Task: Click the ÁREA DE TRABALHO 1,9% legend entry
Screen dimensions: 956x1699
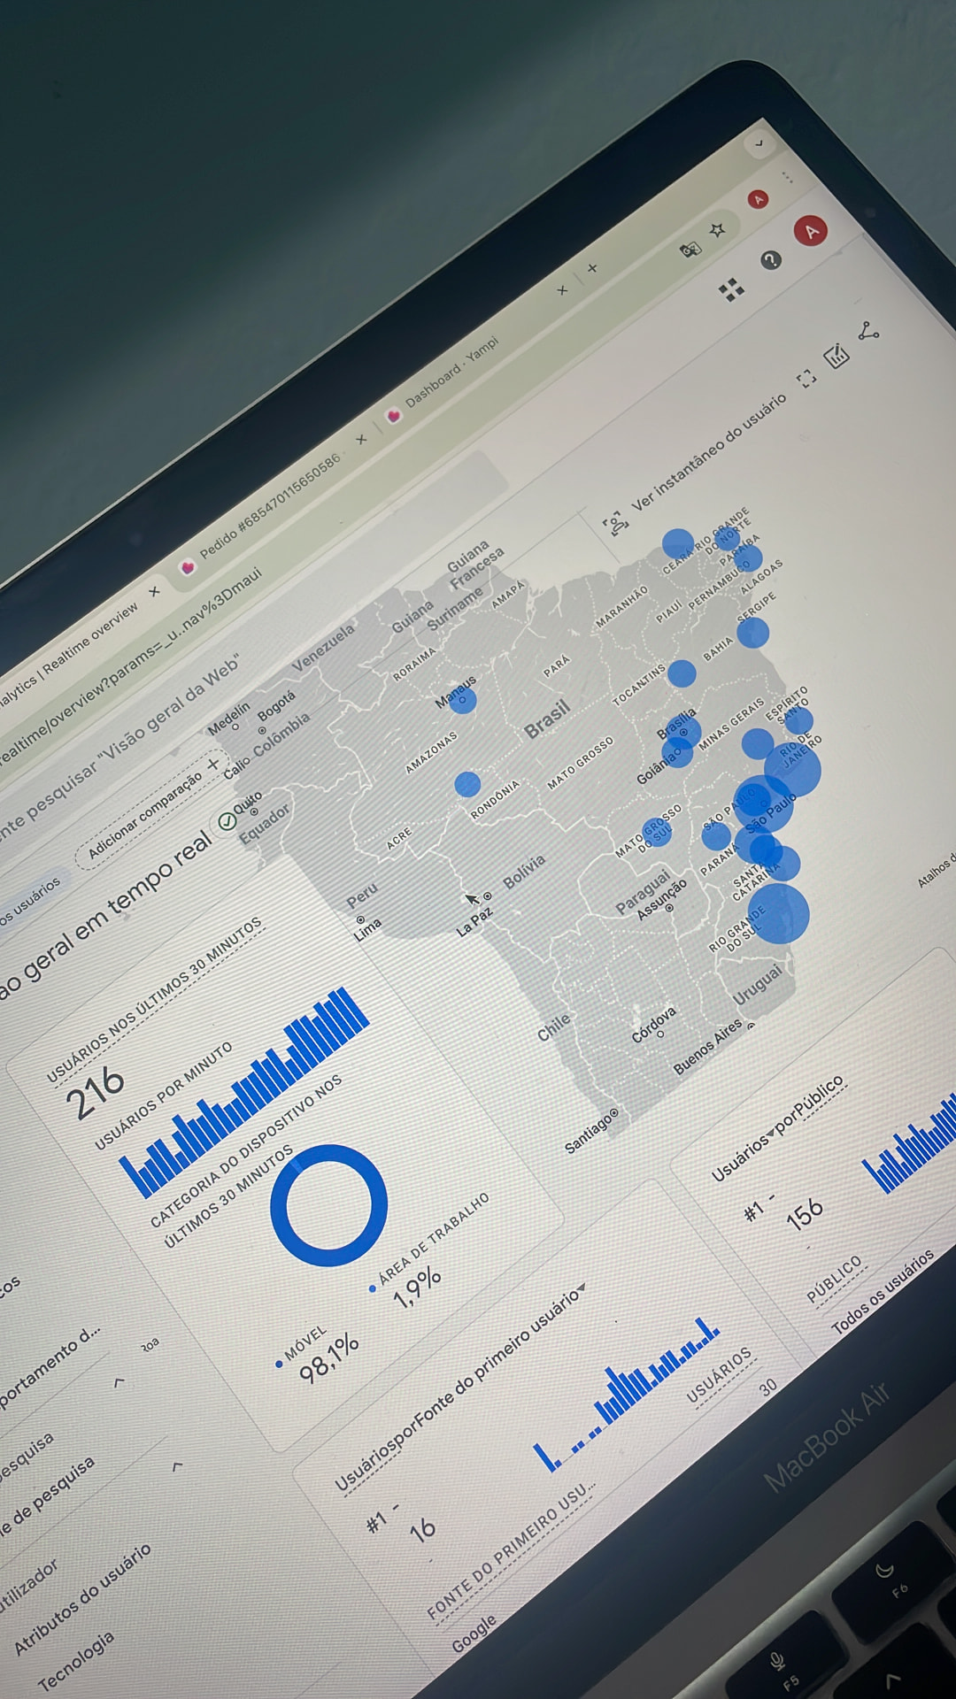Action: 429,1250
